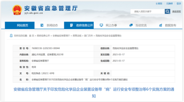184x102 pixels.
Task: Click the monitor icon beside 网上办事
Action: pyautogui.click(x=101, y=25)
